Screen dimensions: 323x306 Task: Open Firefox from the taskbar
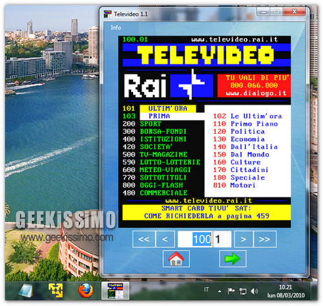point(86,290)
